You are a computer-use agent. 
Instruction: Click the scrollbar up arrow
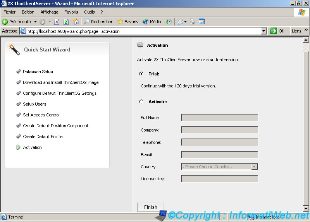306,40
